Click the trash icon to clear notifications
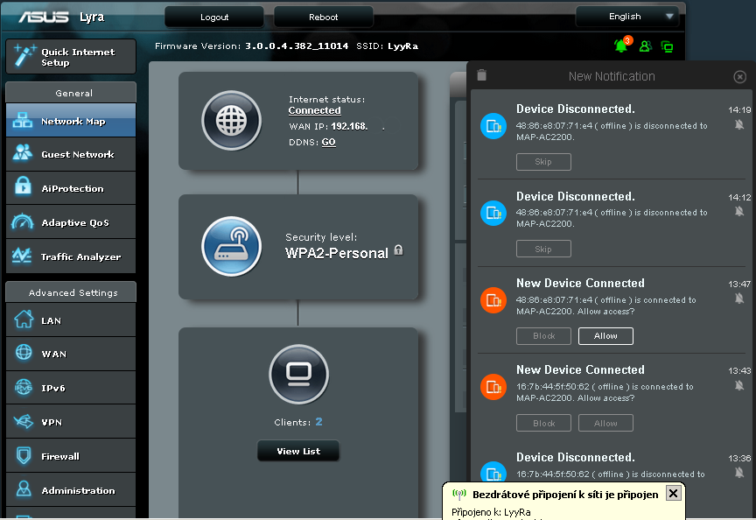756x520 pixels. 482,76
